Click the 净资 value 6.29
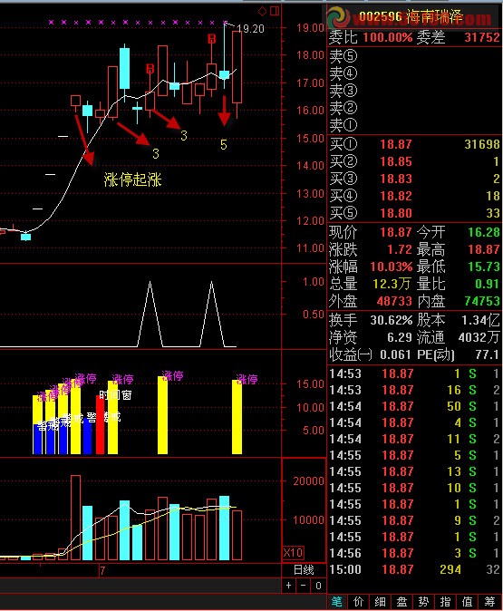This screenshot has width=503, height=611. click(x=400, y=337)
